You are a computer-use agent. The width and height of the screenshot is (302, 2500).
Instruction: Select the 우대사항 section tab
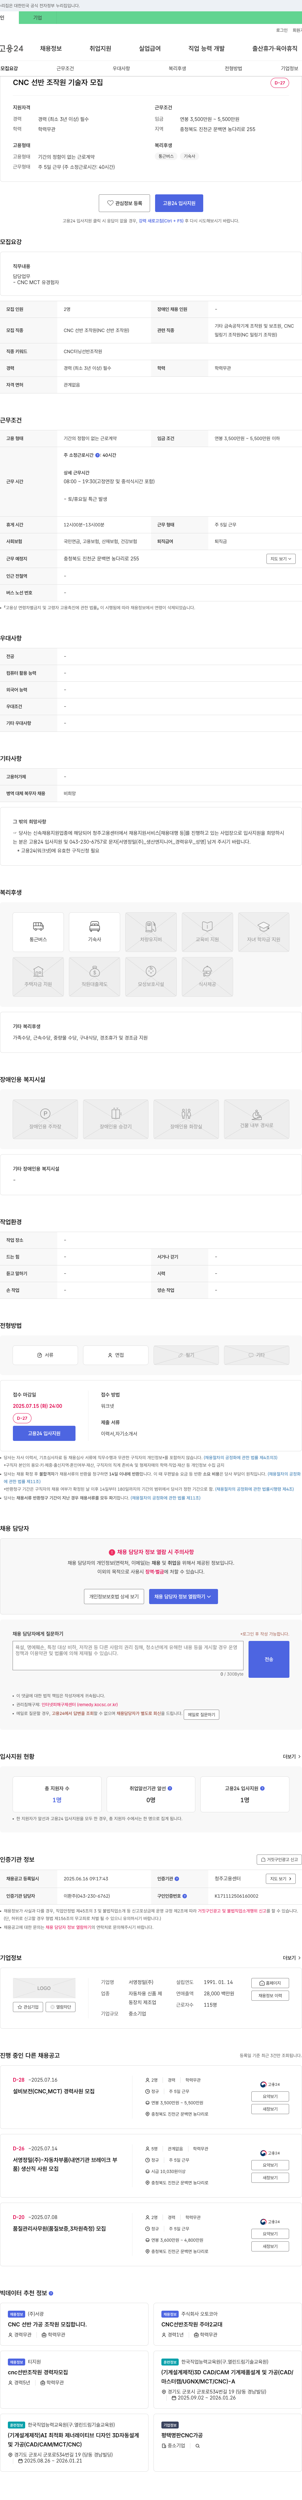(121, 69)
